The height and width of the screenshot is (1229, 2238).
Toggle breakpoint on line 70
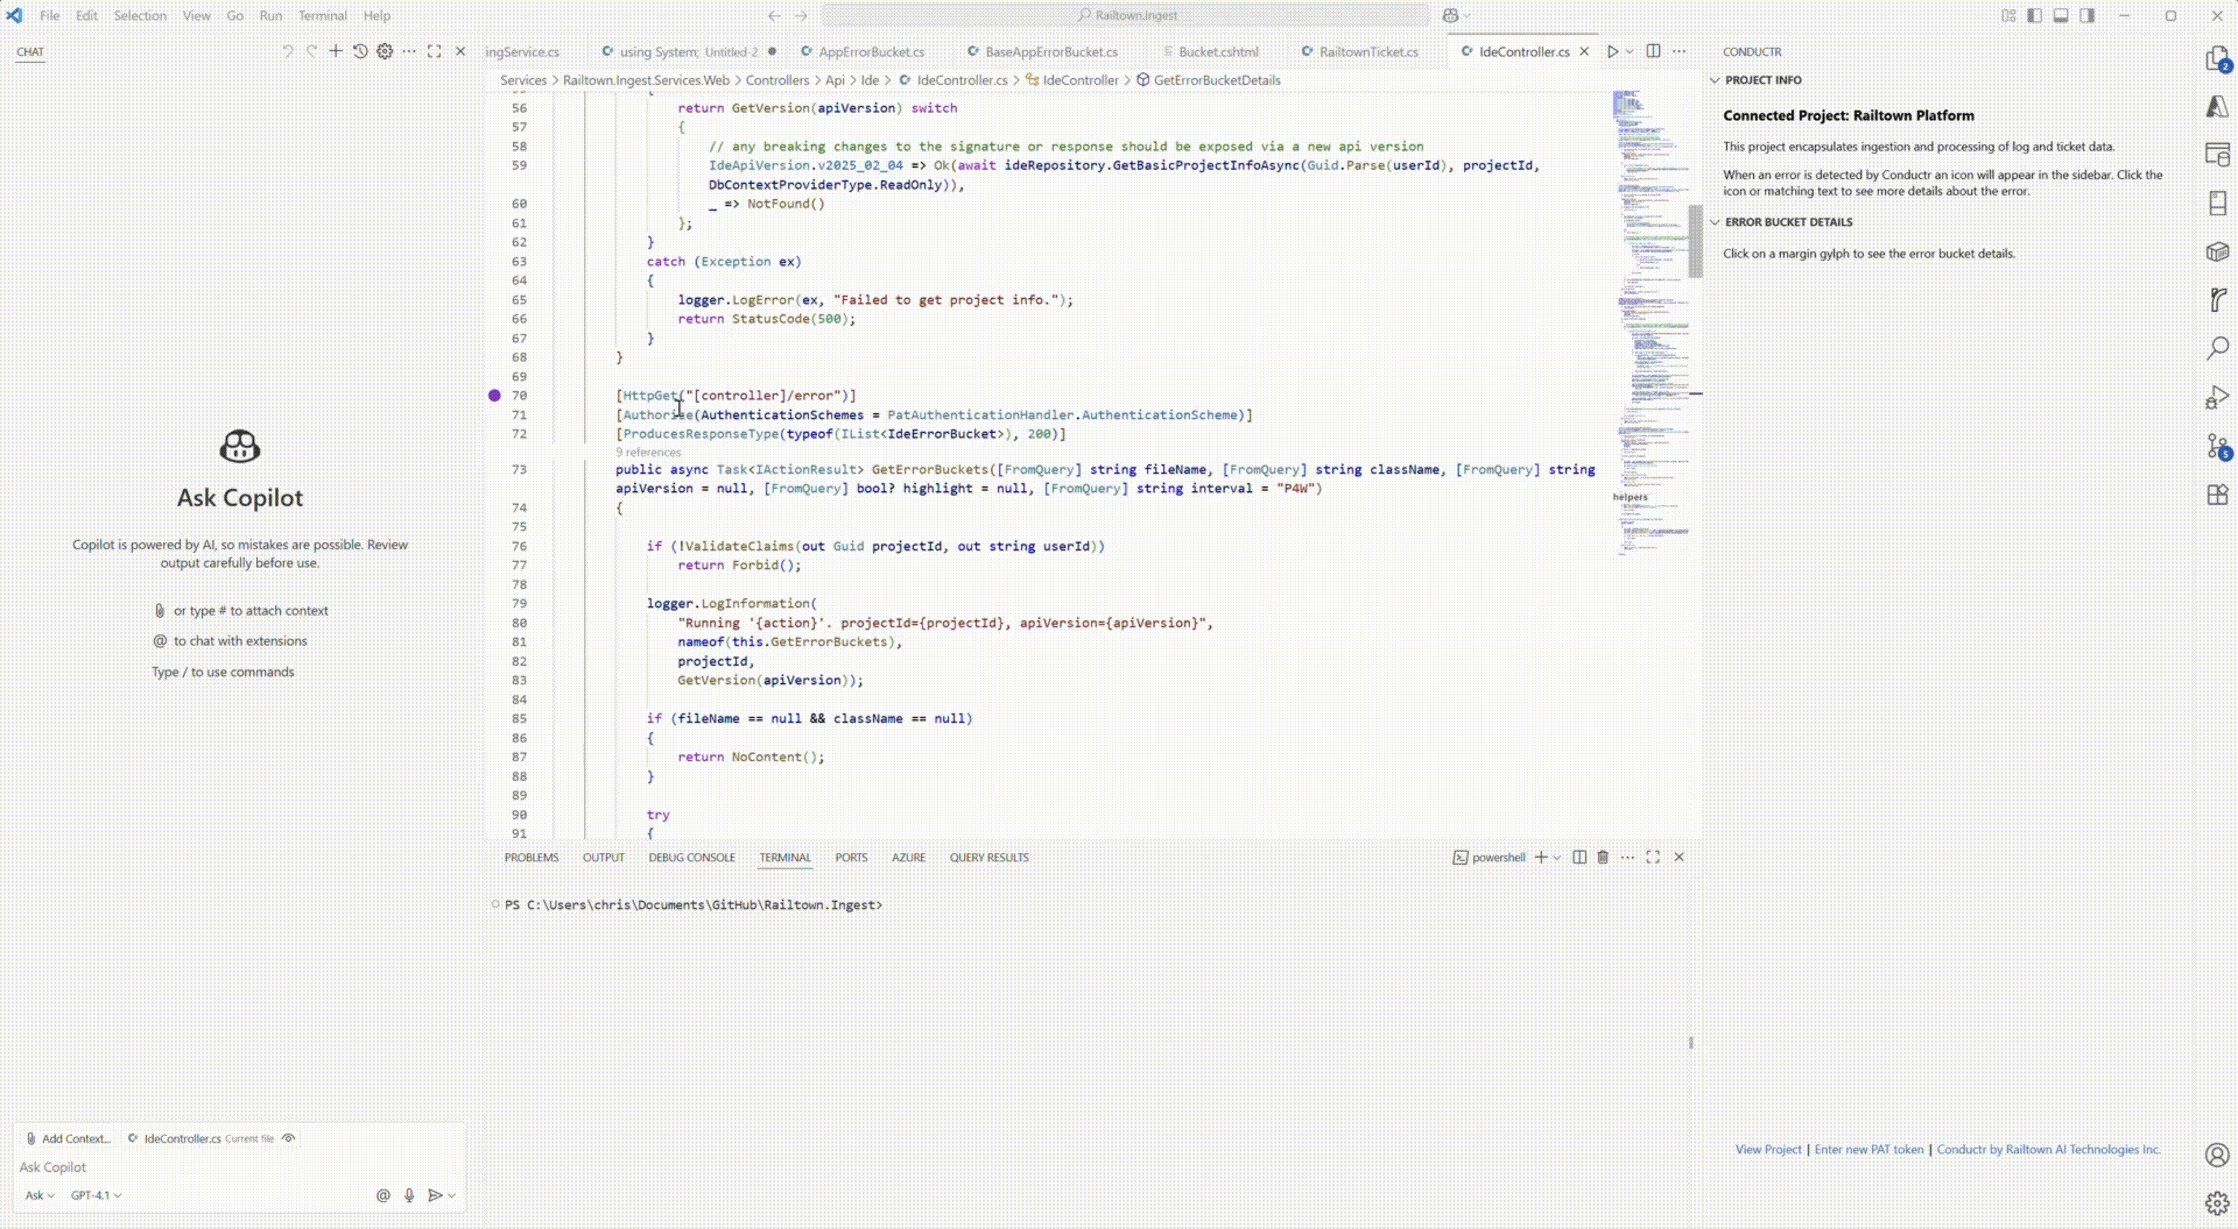click(494, 395)
